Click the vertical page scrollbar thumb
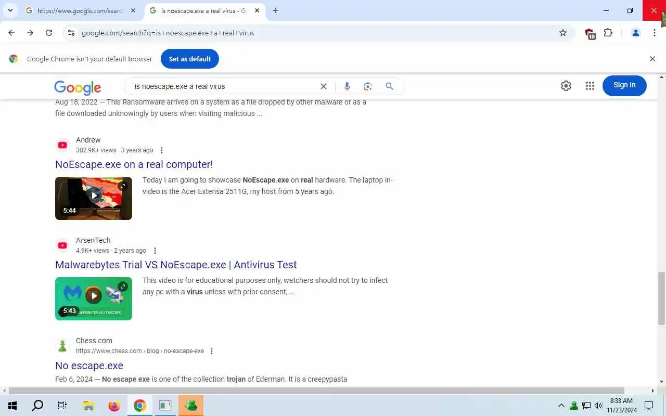 661,298
